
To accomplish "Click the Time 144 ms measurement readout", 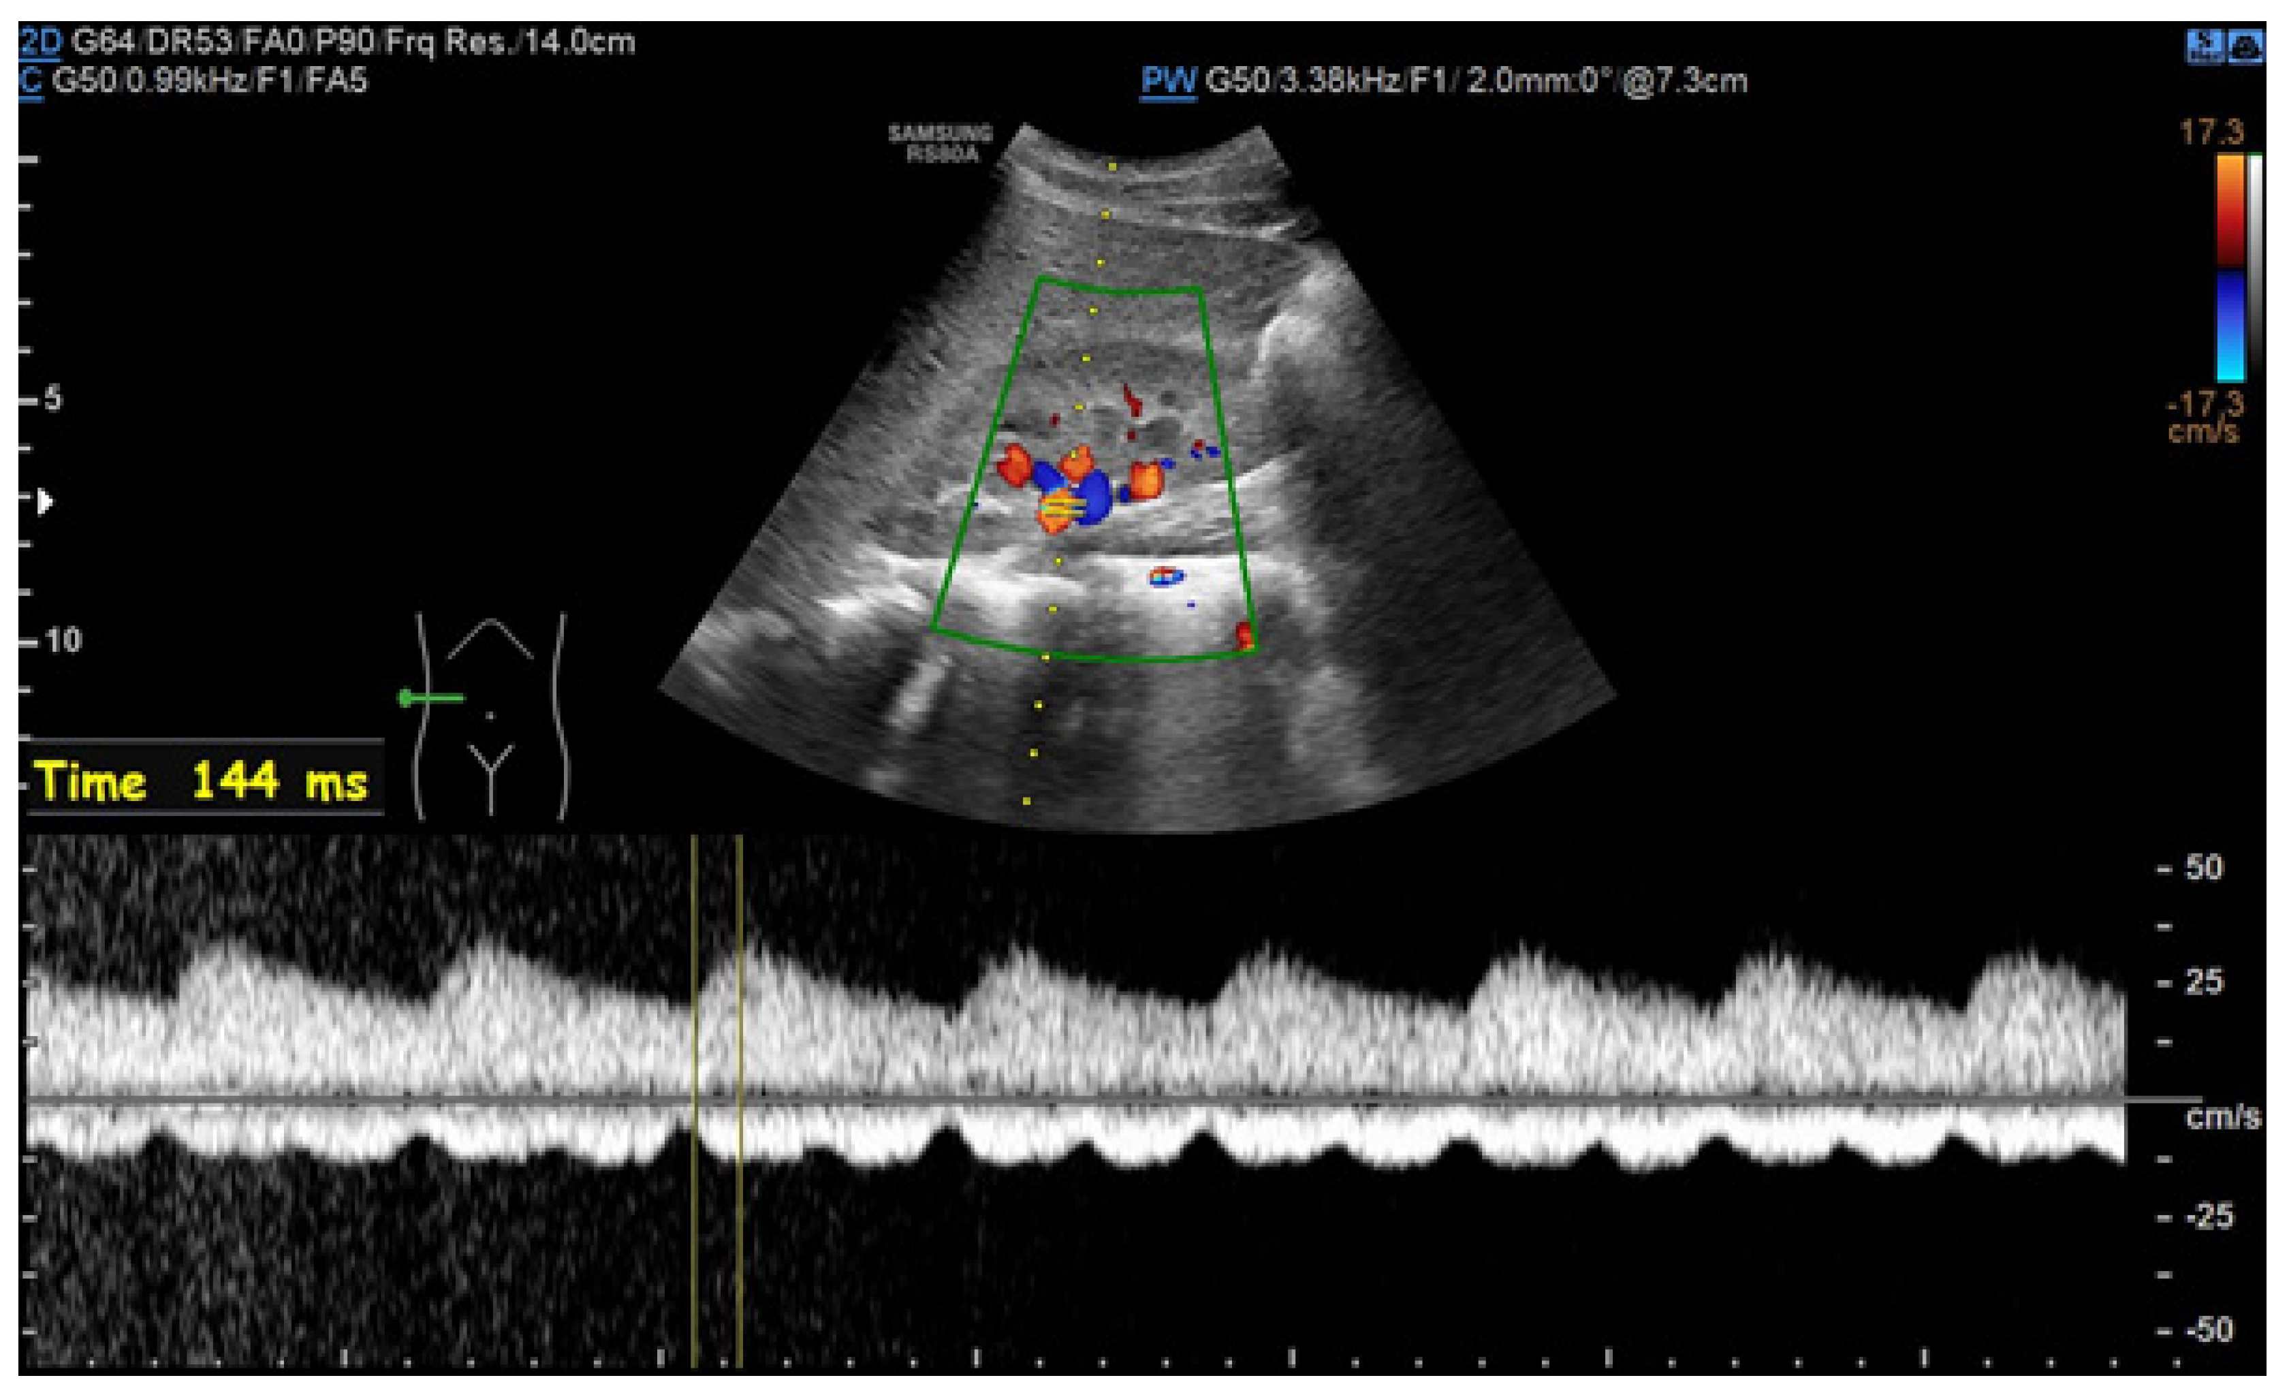I will (x=202, y=781).
